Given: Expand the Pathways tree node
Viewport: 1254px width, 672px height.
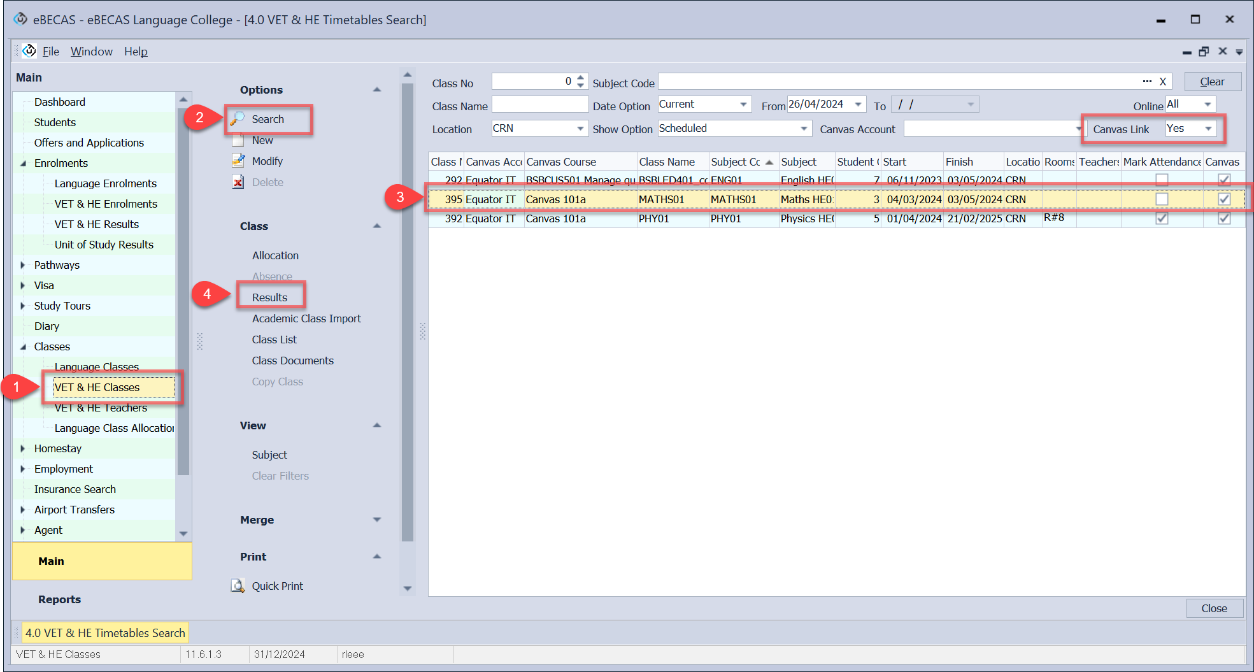Looking at the screenshot, I should click(x=23, y=265).
